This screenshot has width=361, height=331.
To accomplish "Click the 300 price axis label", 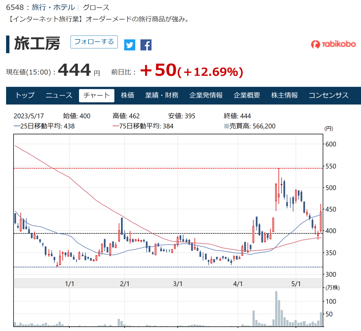I will point(331,274).
